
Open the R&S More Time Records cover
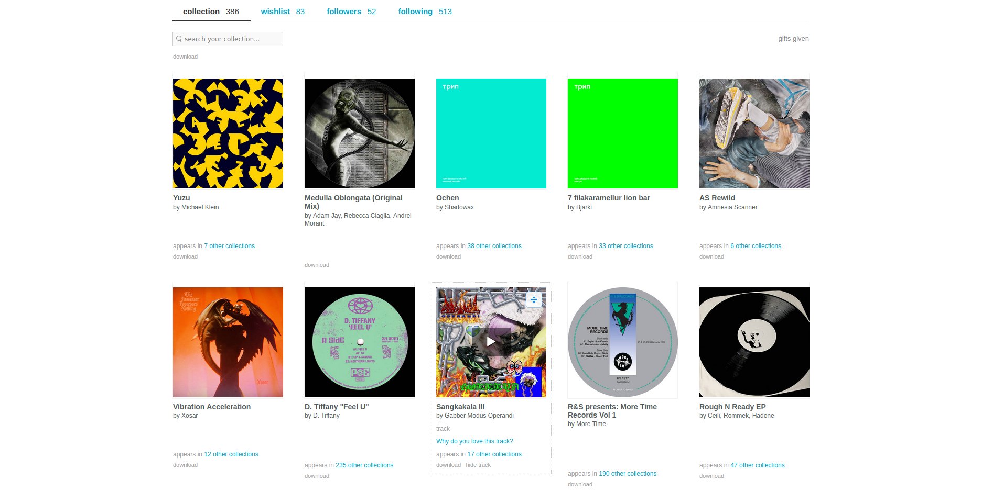[623, 342]
